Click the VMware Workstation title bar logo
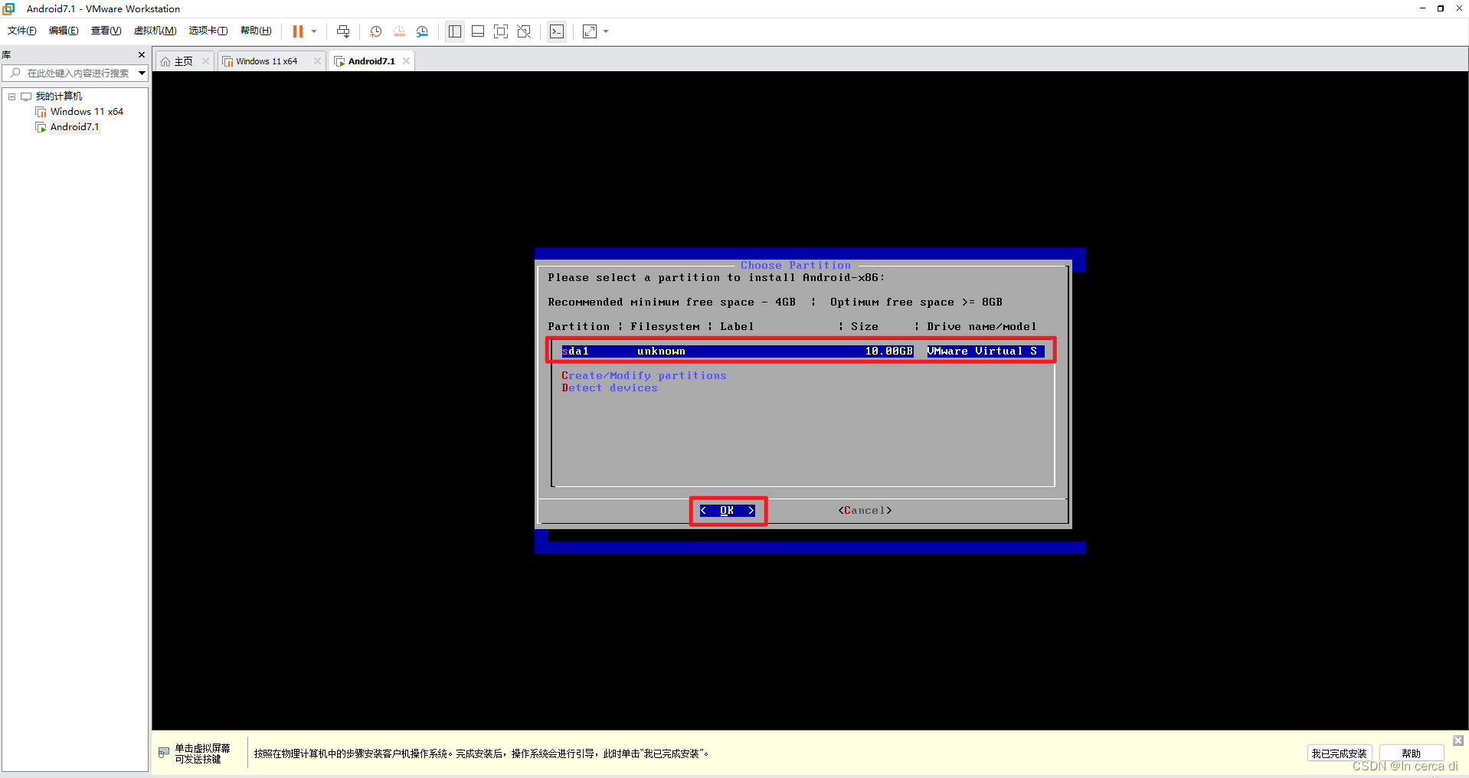The image size is (1469, 778). coord(9,8)
